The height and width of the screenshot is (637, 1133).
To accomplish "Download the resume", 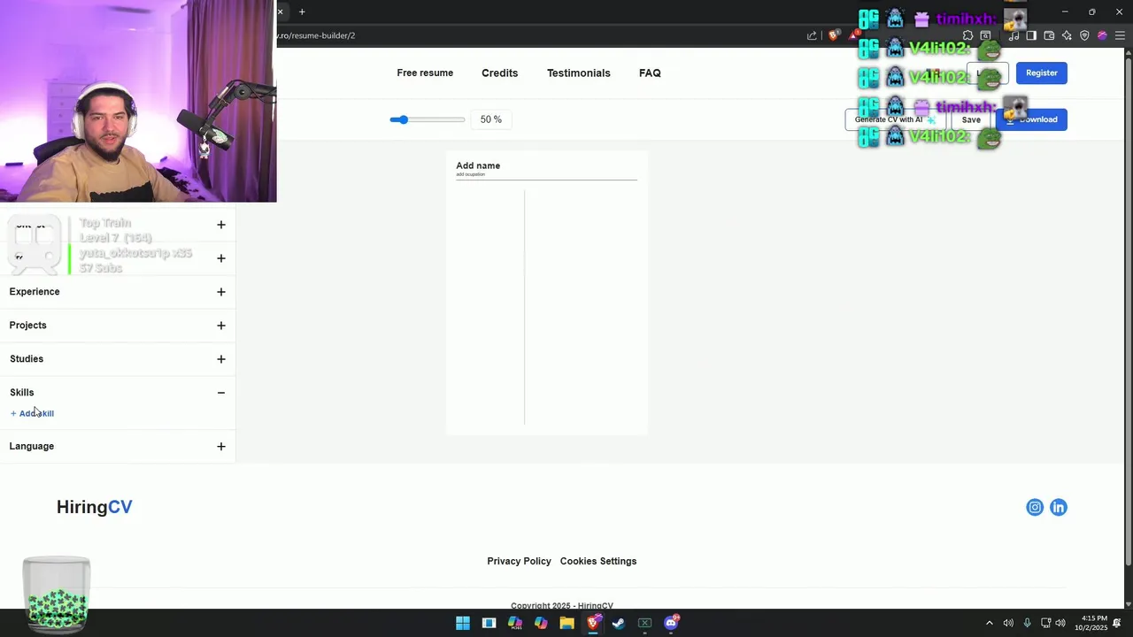I will tap(1032, 119).
